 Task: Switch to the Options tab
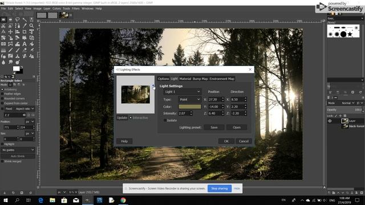point(164,79)
